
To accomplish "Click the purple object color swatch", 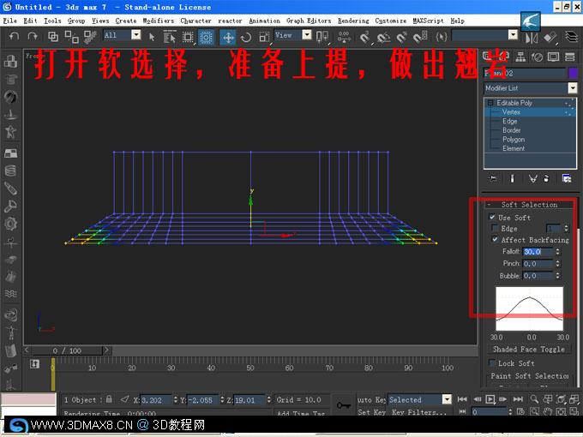I will (573, 73).
